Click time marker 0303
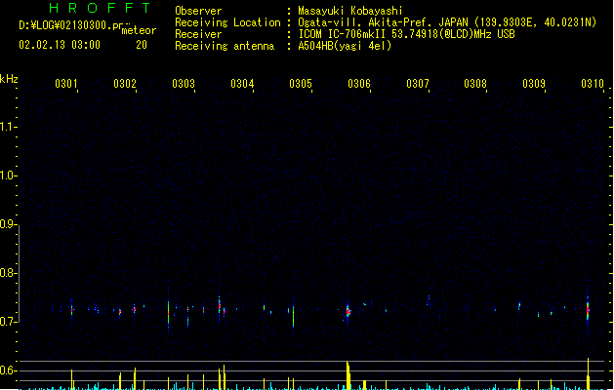 [x=184, y=84]
